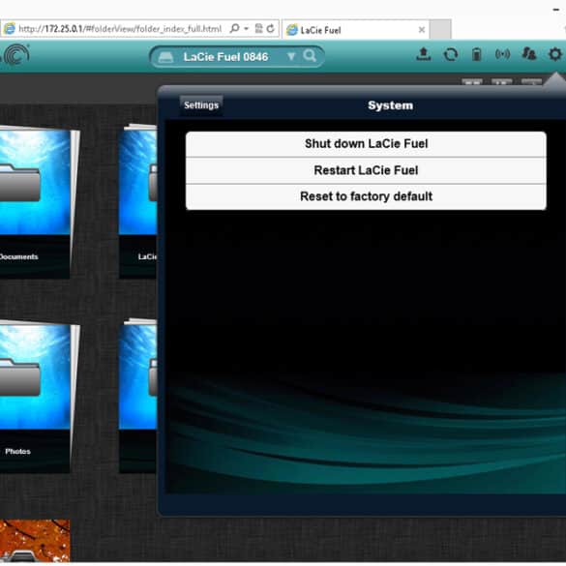566x566 pixels.
Task: Open the Wi-Fi broadcast signal icon
Action: (x=502, y=54)
